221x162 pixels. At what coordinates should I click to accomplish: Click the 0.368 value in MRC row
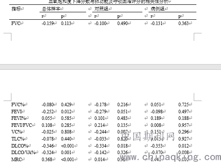[47, 159]
